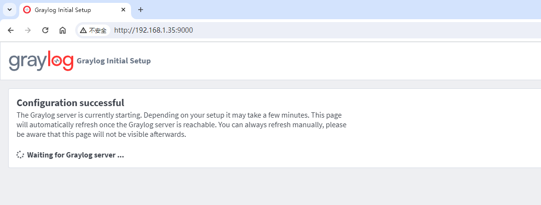Click the Configuration successful heading
Viewport: 541px width, 205px height.
pyautogui.click(x=70, y=103)
